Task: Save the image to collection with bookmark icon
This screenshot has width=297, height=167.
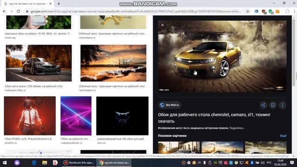Action: click(273, 105)
